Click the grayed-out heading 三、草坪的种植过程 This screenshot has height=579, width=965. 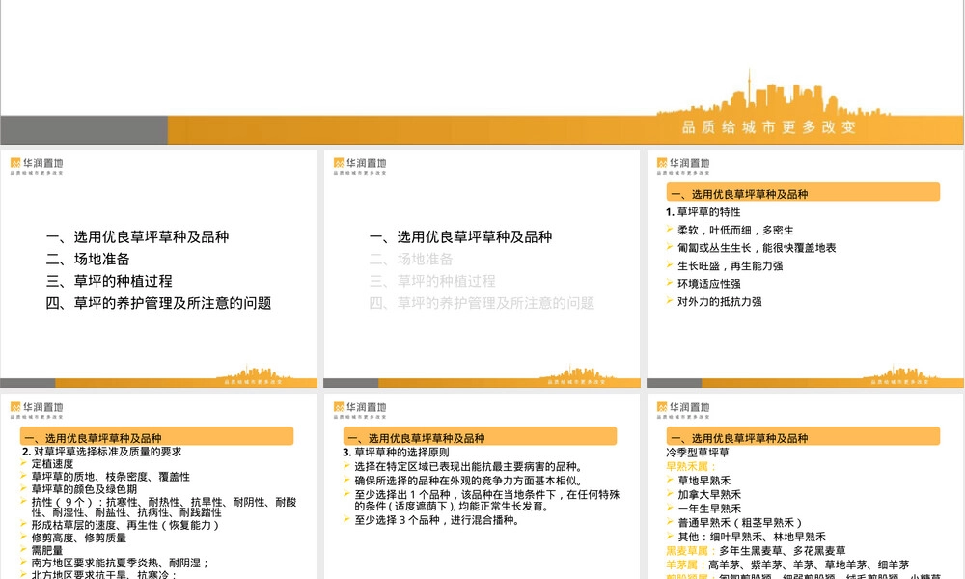[432, 281]
